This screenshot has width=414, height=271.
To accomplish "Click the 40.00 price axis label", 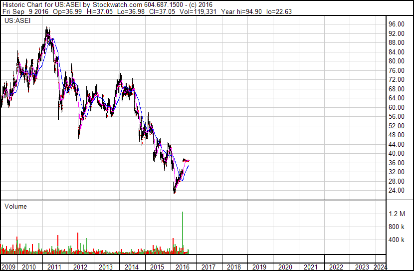I will [397, 153].
